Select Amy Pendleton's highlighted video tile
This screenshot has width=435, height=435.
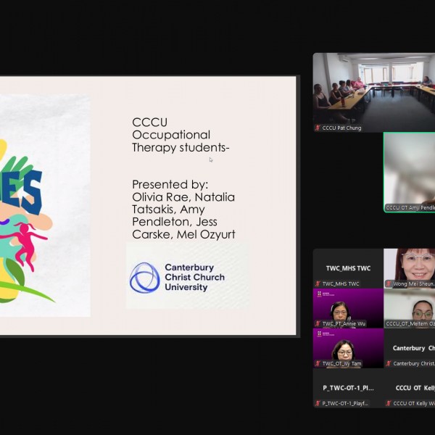(410, 173)
